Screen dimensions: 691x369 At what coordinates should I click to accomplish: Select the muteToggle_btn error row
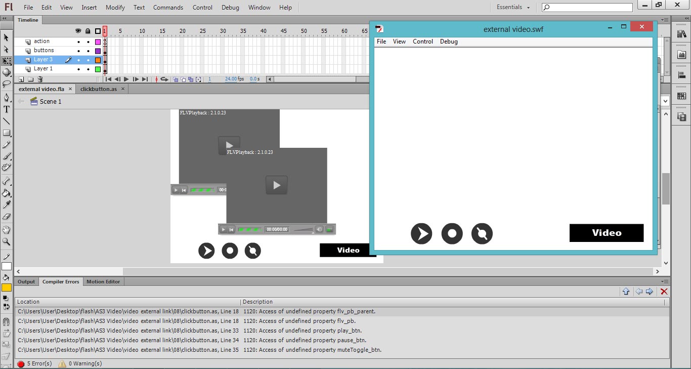point(342,350)
